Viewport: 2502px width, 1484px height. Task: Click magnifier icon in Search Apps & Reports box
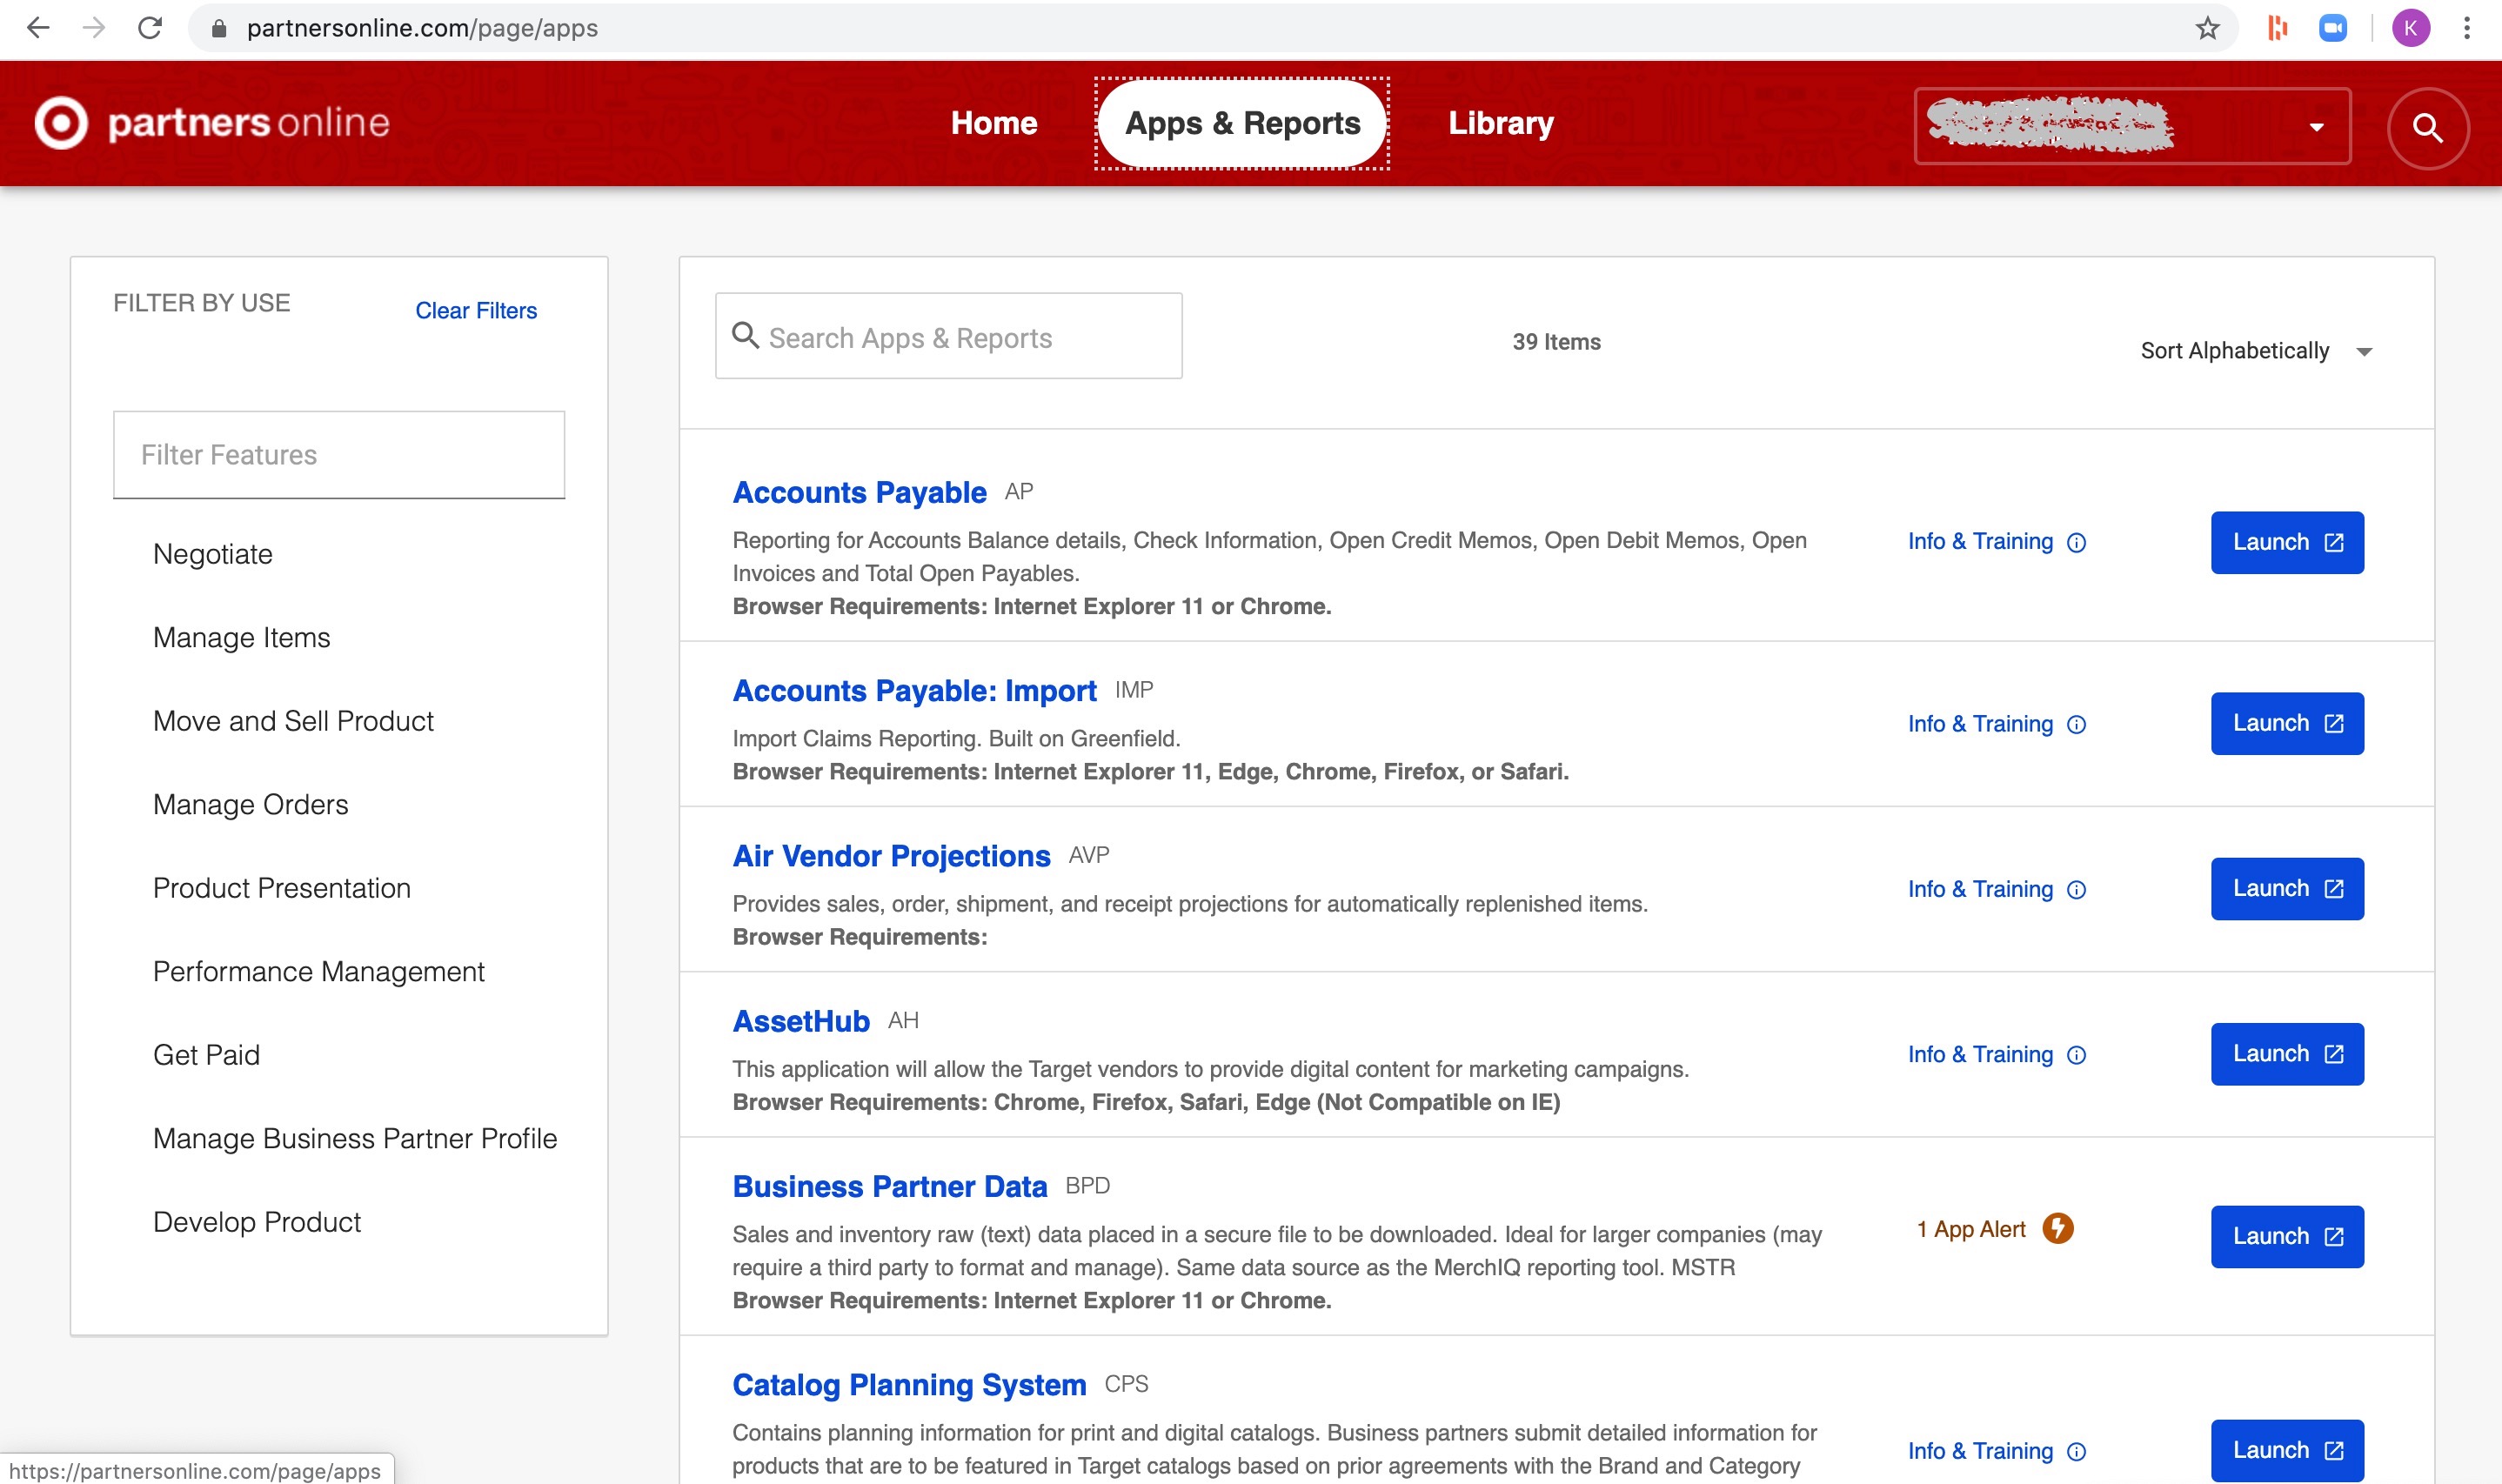click(745, 334)
